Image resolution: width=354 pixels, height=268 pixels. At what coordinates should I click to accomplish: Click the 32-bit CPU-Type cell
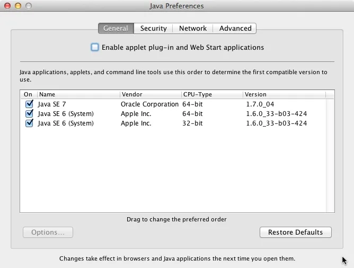(x=192, y=123)
